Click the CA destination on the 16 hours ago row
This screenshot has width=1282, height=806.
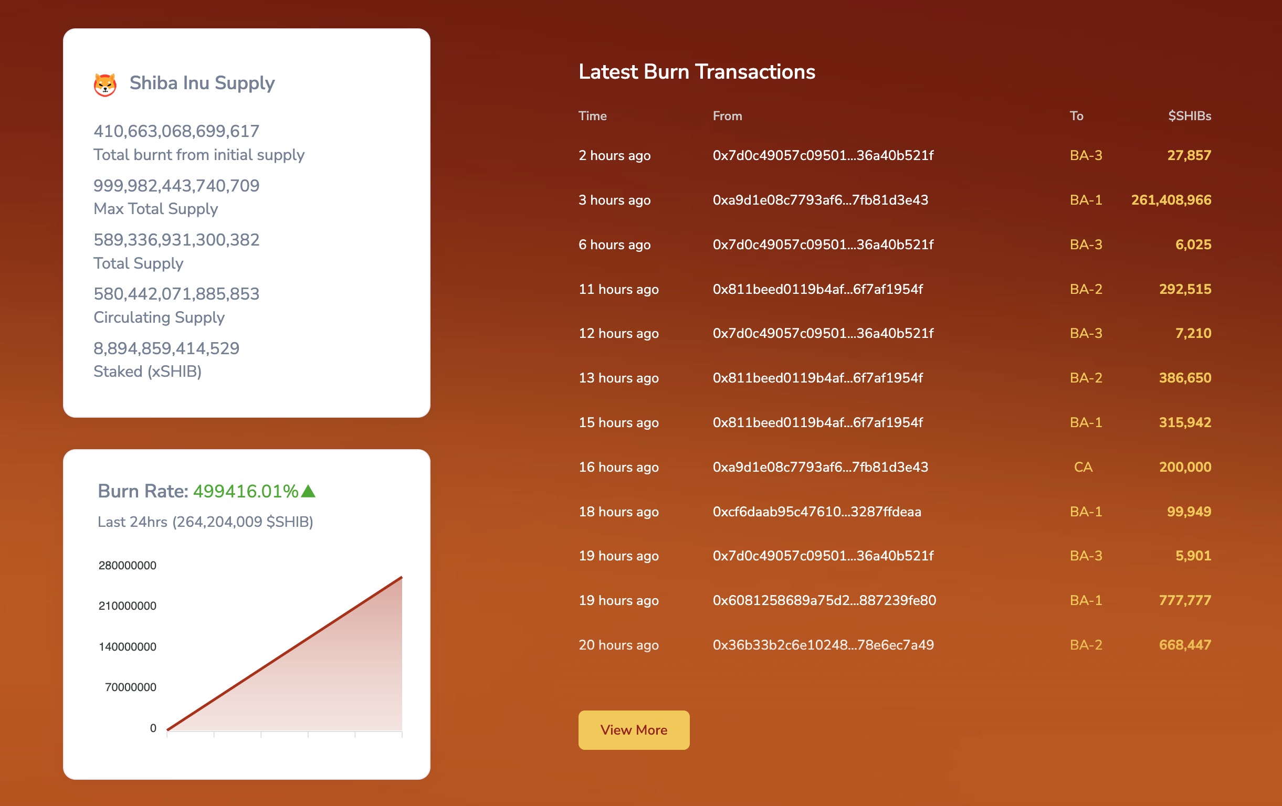1085,466
